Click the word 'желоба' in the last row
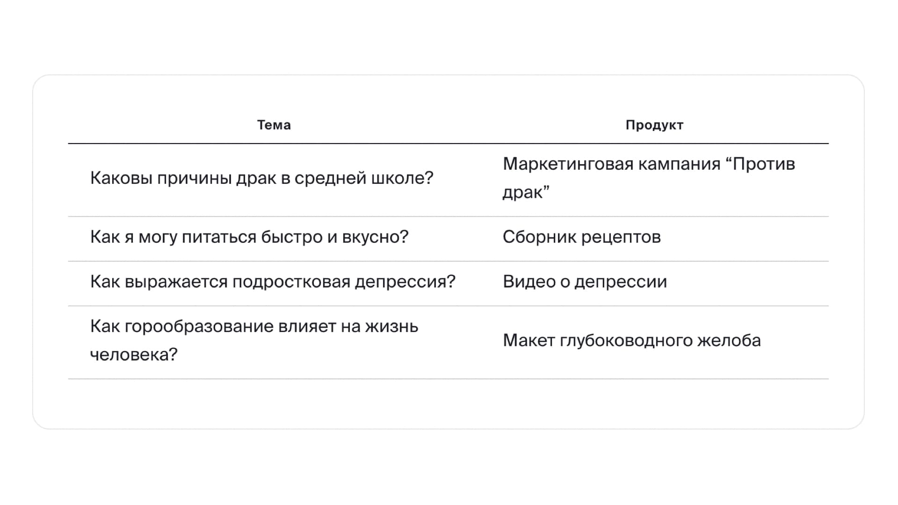 (x=729, y=340)
